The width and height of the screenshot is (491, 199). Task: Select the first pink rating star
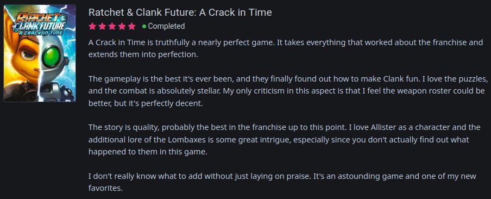coord(92,26)
